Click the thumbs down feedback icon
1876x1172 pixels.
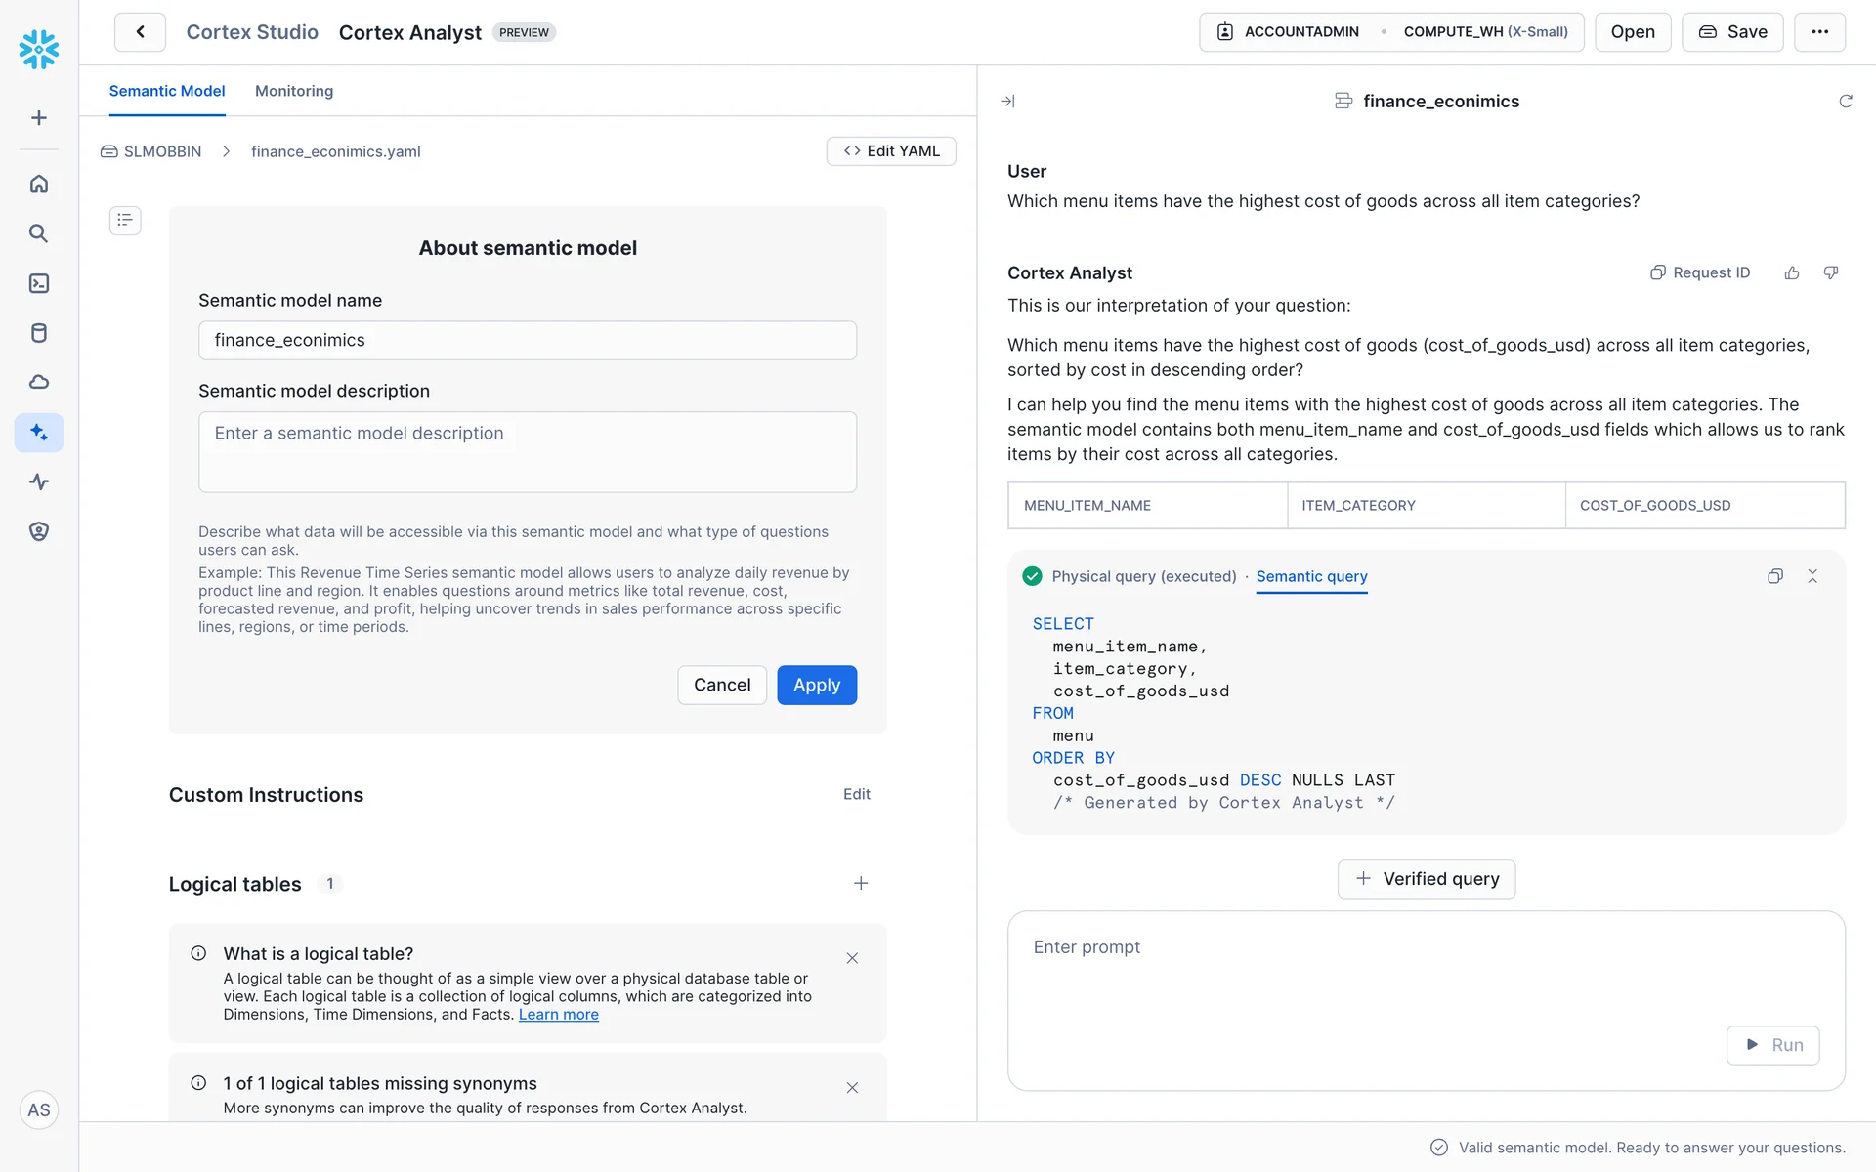(1831, 273)
